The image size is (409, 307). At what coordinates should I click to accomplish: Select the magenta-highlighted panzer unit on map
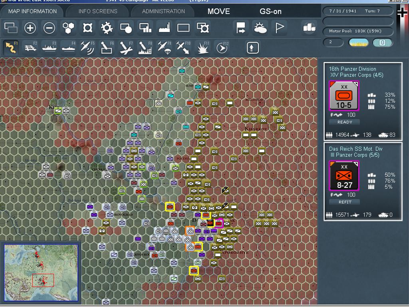(x=218, y=223)
